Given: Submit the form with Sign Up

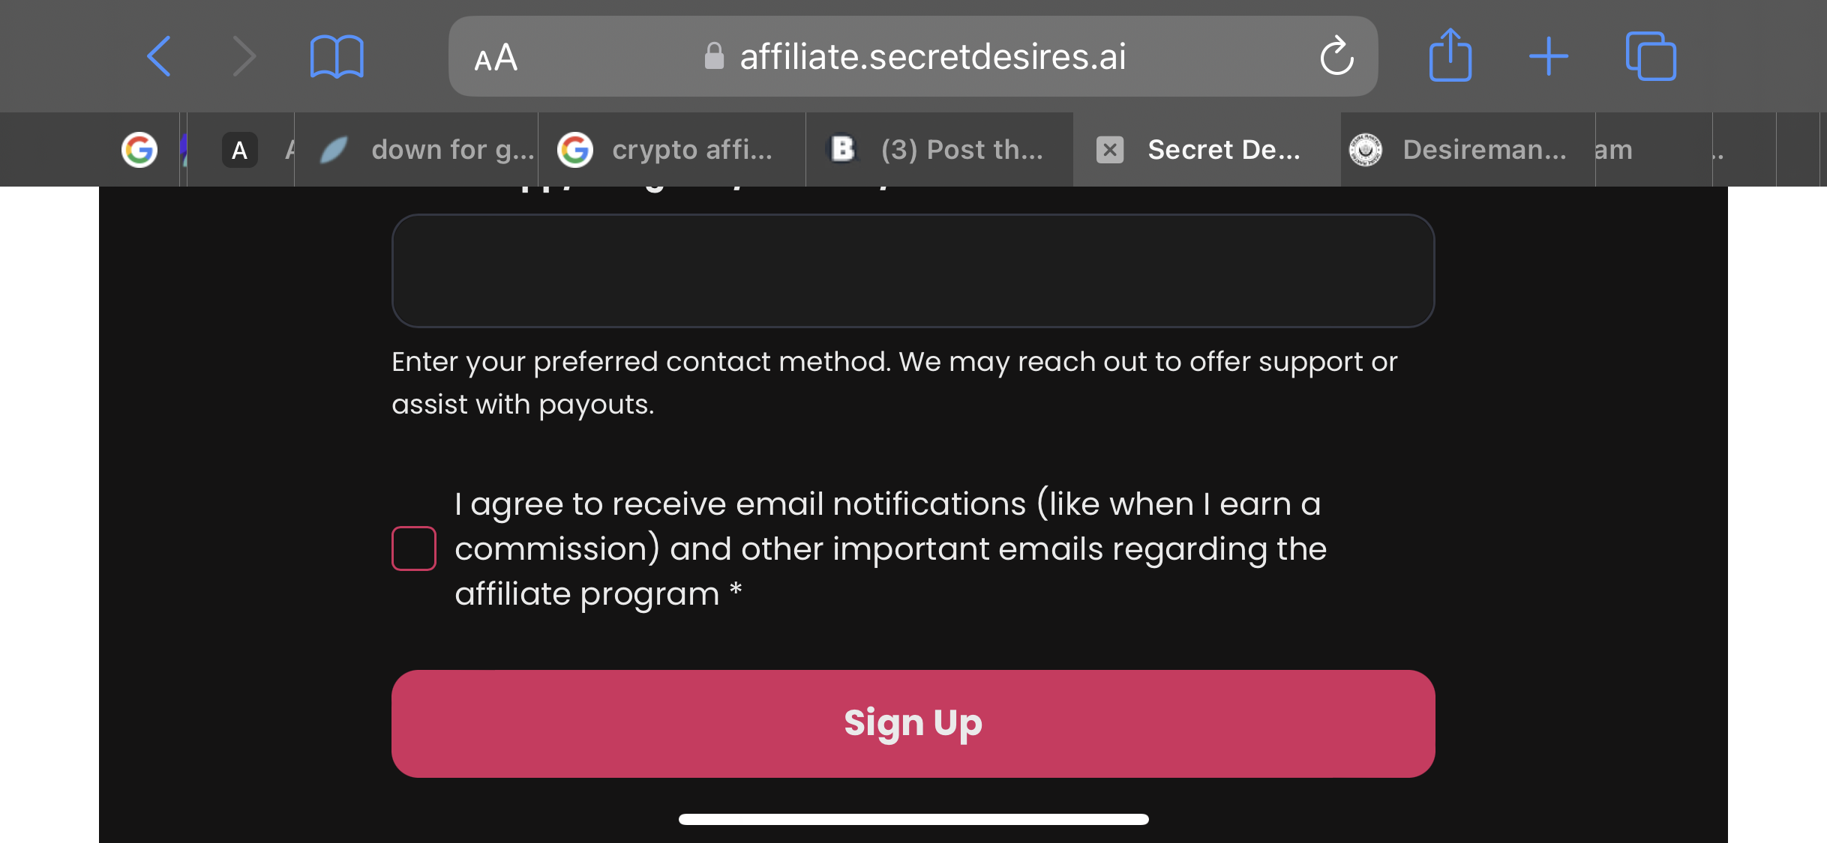Looking at the screenshot, I should click(x=913, y=723).
